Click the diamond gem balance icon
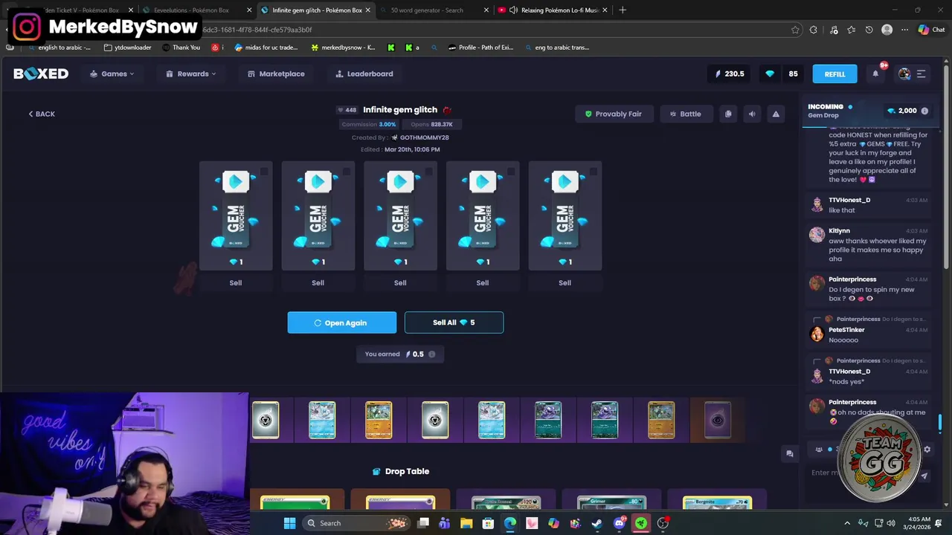Viewport: 952px width, 535px height. [770, 74]
